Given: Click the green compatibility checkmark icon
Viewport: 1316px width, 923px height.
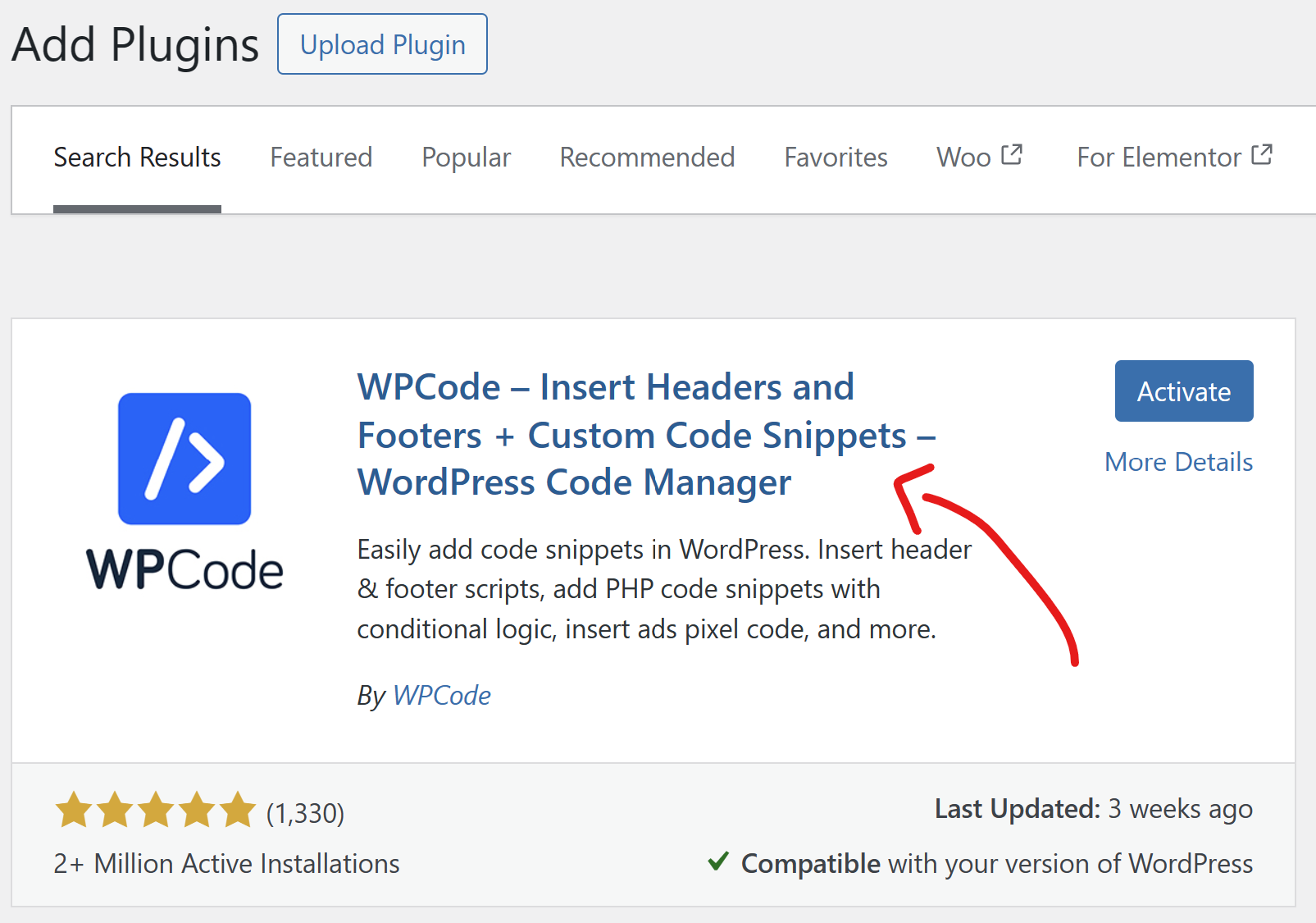Looking at the screenshot, I should 717,861.
